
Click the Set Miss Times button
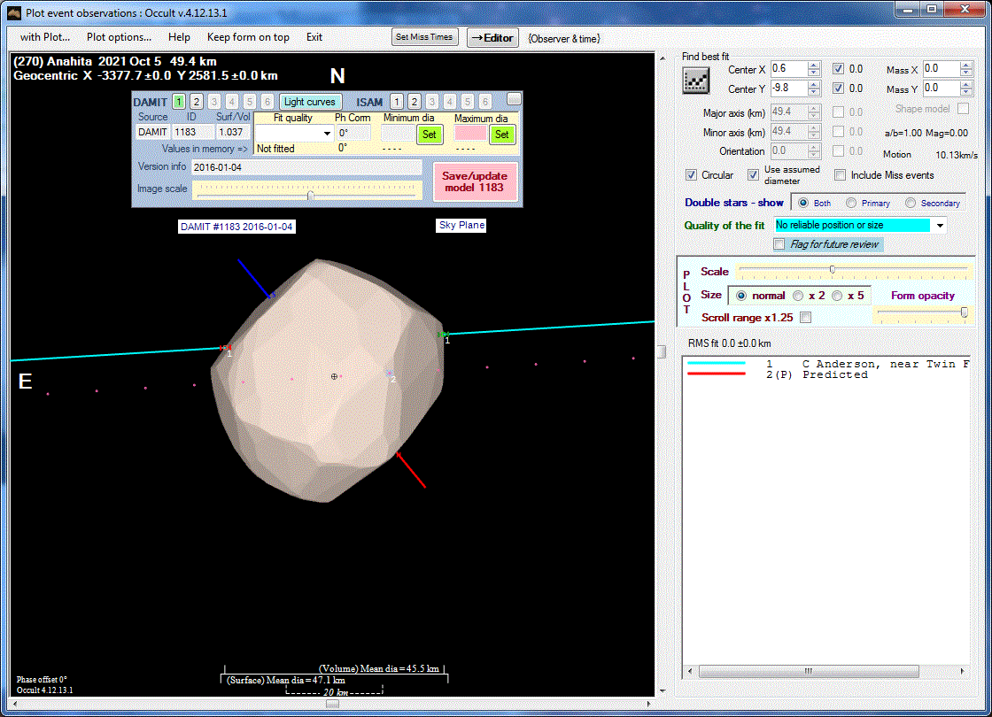tap(425, 37)
